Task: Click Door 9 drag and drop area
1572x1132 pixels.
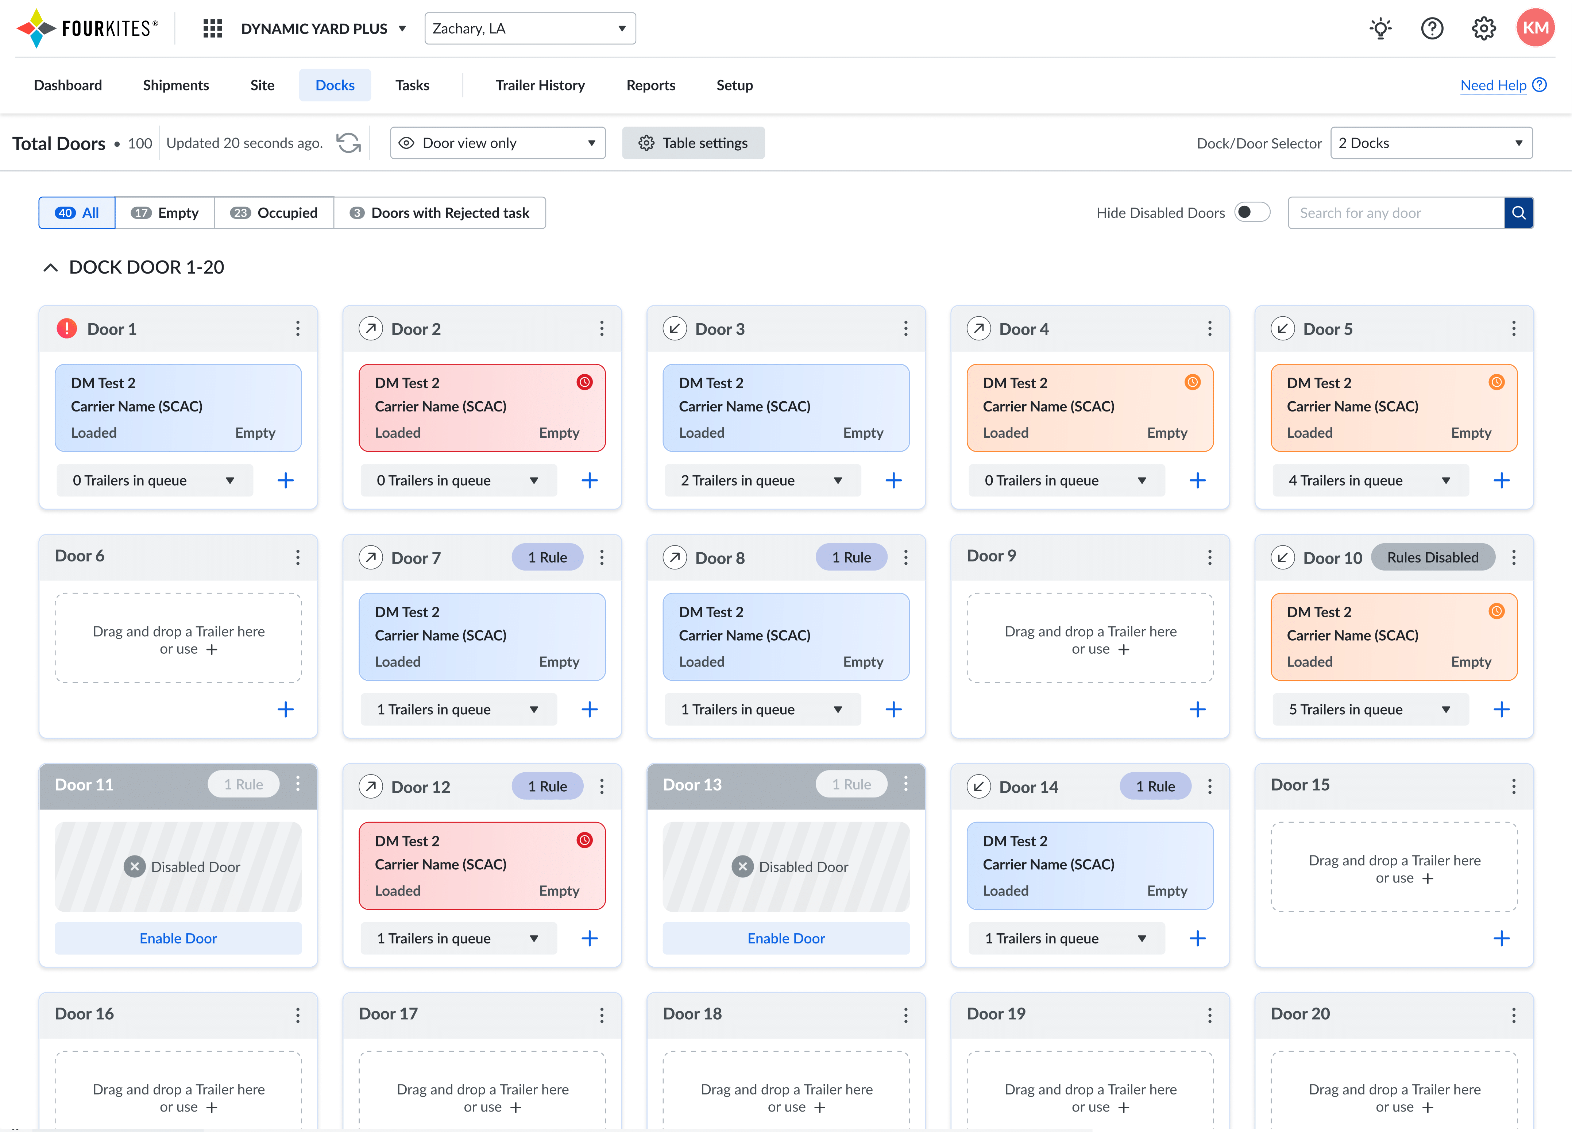Action: click(1090, 638)
